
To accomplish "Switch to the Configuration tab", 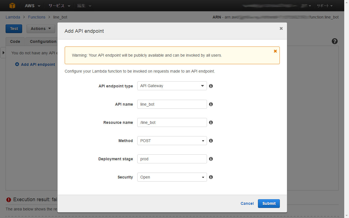I will [43, 41].
